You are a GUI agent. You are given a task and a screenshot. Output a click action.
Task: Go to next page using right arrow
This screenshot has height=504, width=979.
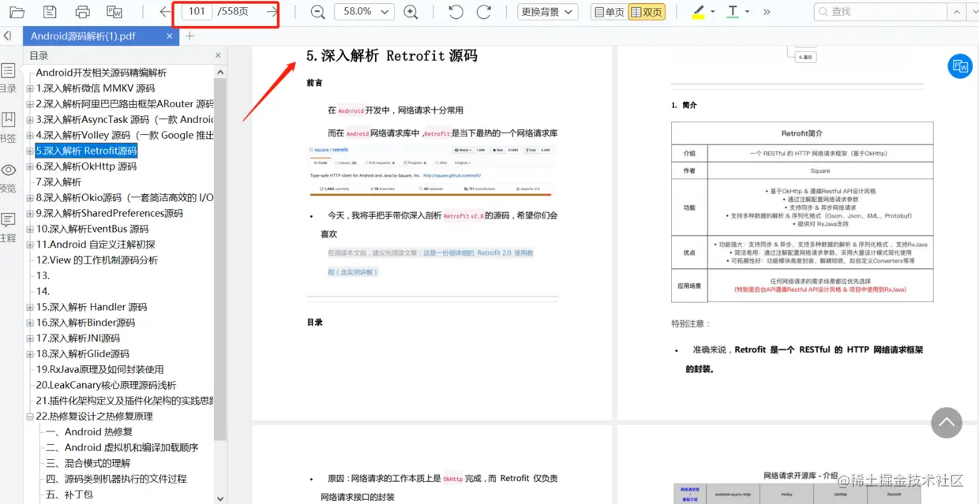pyautogui.click(x=272, y=12)
